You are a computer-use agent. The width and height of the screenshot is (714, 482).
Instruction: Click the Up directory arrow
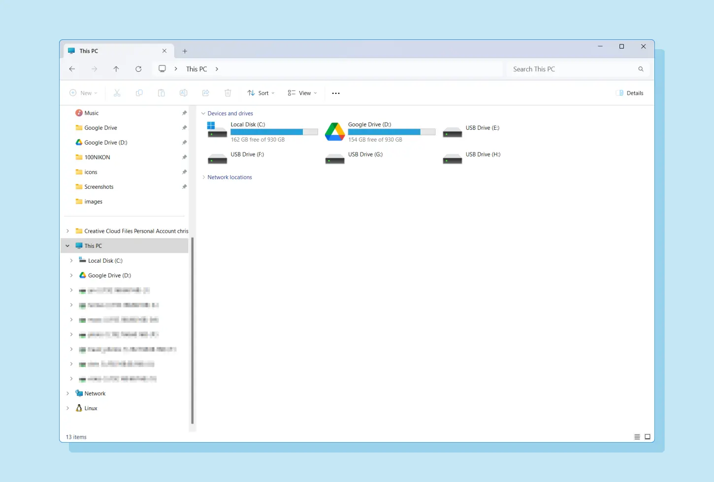coord(116,69)
